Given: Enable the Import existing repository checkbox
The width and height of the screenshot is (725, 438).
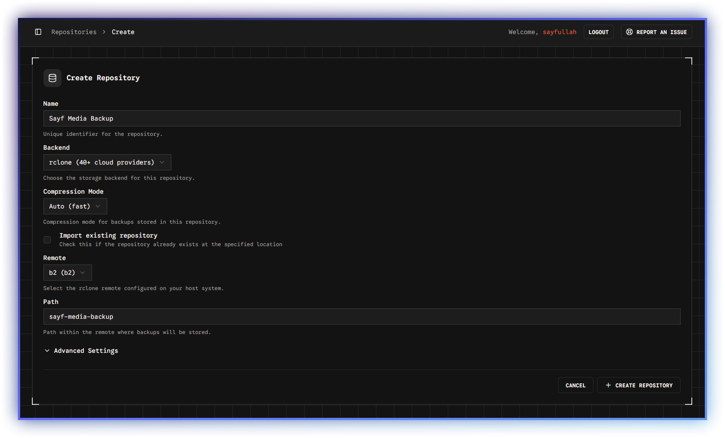Looking at the screenshot, I should [47, 240].
